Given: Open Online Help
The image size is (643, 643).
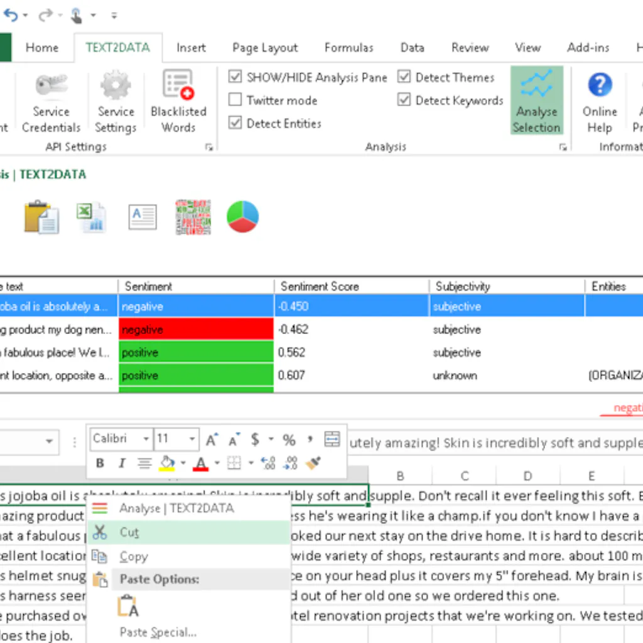Looking at the screenshot, I should pyautogui.click(x=599, y=100).
